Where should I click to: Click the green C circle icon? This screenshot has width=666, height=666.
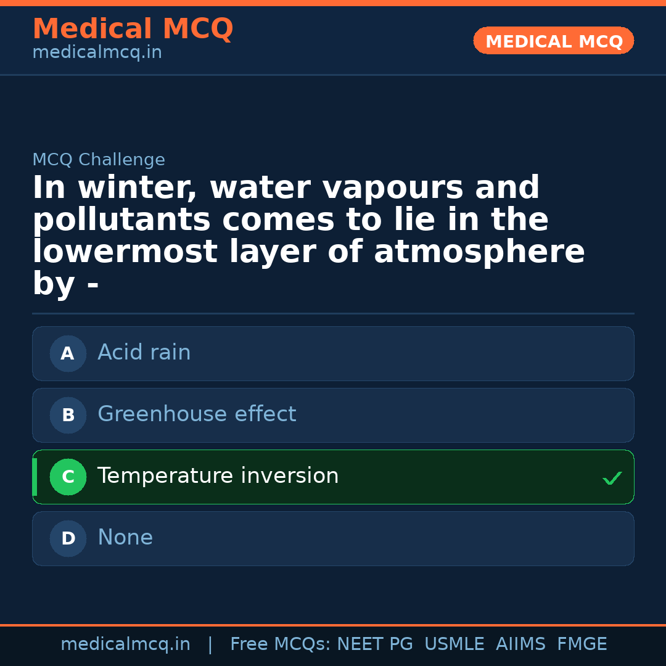click(68, 477)
